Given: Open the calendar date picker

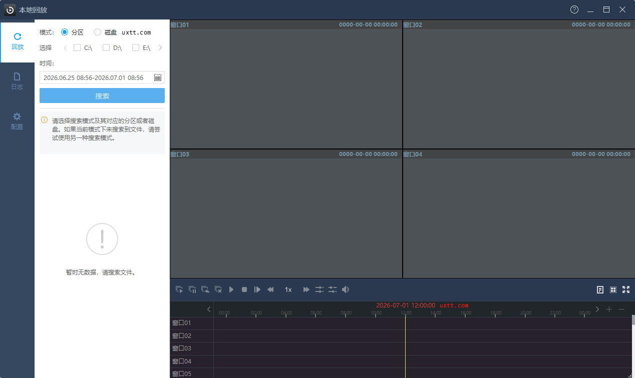Looking at the screenshot, I should point(158,77).
